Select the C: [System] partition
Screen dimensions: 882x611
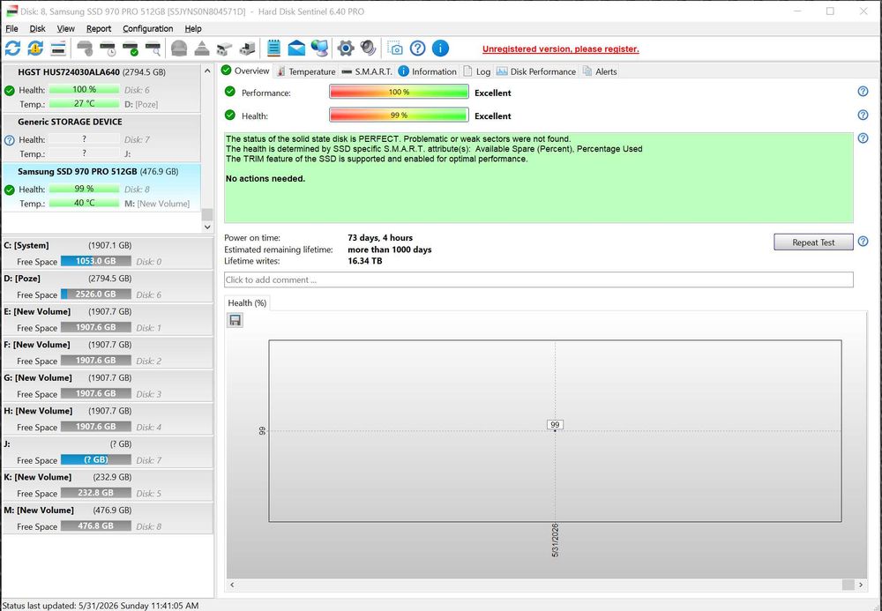point(108,253)
